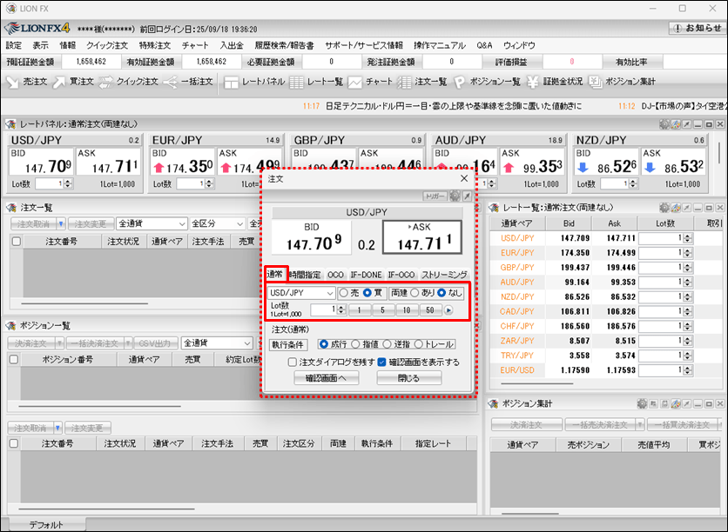This screenshot has width=728, height=532.
Task: Enable 注文ダイアログを残す checkbox
Action: click(293, 362)
